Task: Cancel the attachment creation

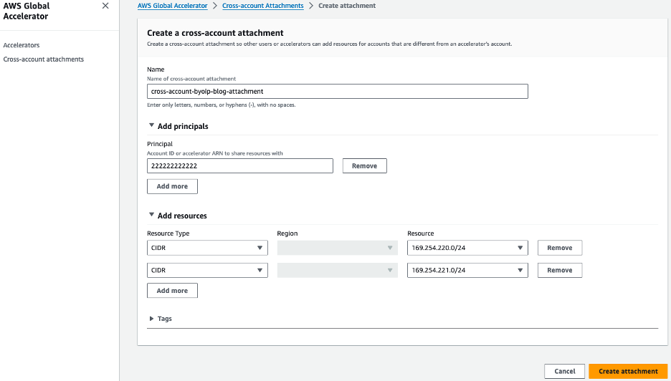Action: click(x=564, y=371)
